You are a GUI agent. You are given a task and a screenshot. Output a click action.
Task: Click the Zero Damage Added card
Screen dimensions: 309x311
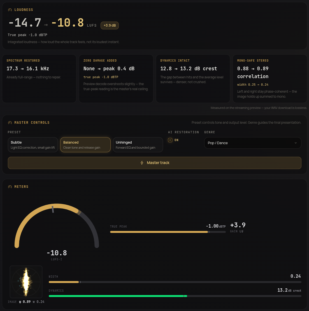[x=116, y=79]
